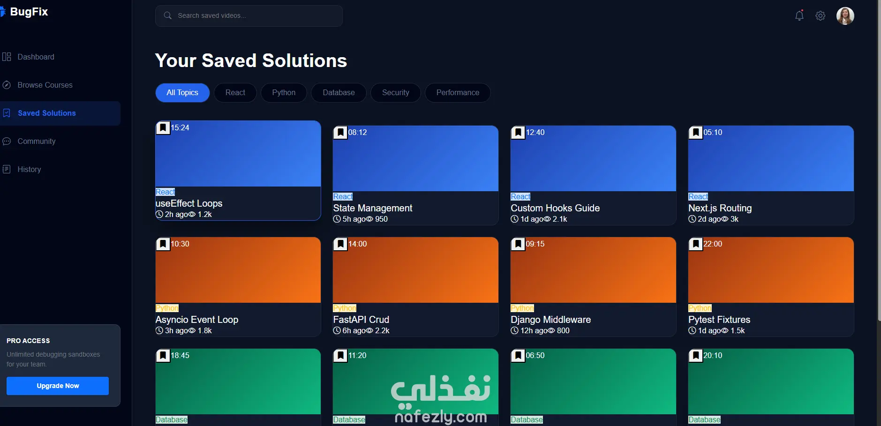Toggle bookmark on useEffect Loops video
Viewport: 881px width, 426px height.
[x=163, y=127]
